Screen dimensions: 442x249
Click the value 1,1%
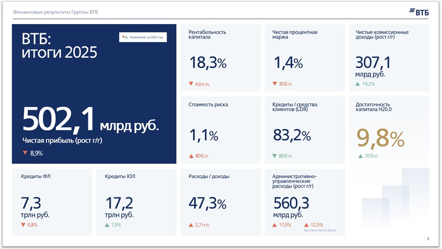[x=203, y=135]
